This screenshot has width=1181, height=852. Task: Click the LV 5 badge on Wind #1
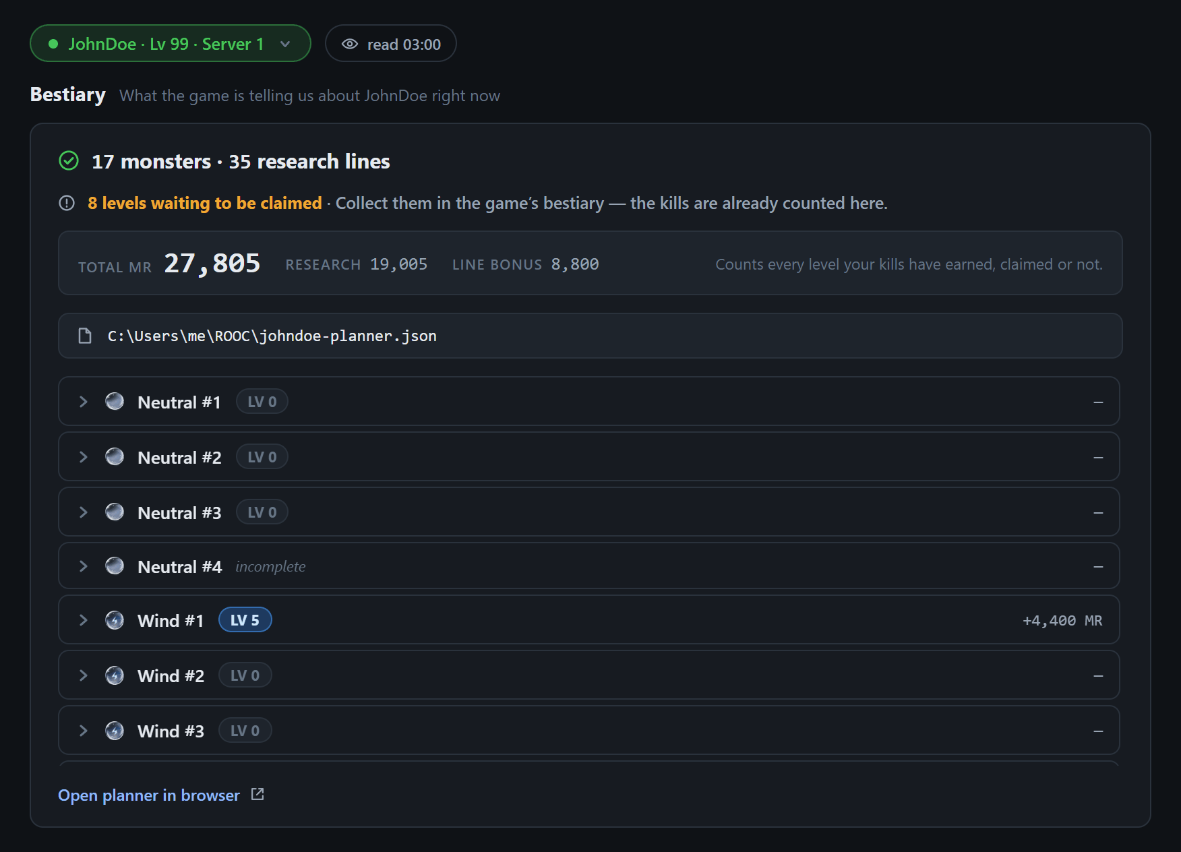click(245, 620)
